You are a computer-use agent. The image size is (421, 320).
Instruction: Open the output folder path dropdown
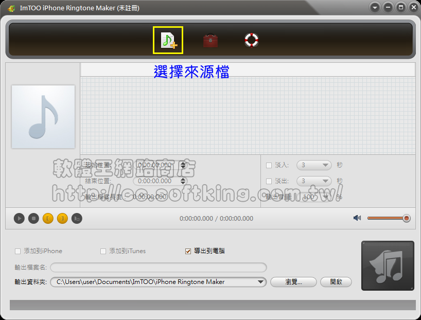point(260,282)
